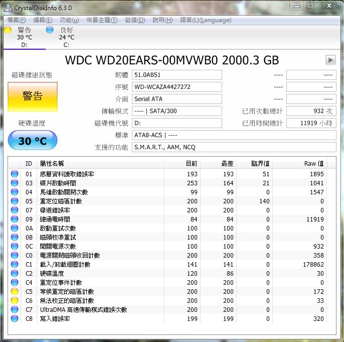
Task: Select the 寫入錯誤率 attribute name
Action: tap(55, 319)
